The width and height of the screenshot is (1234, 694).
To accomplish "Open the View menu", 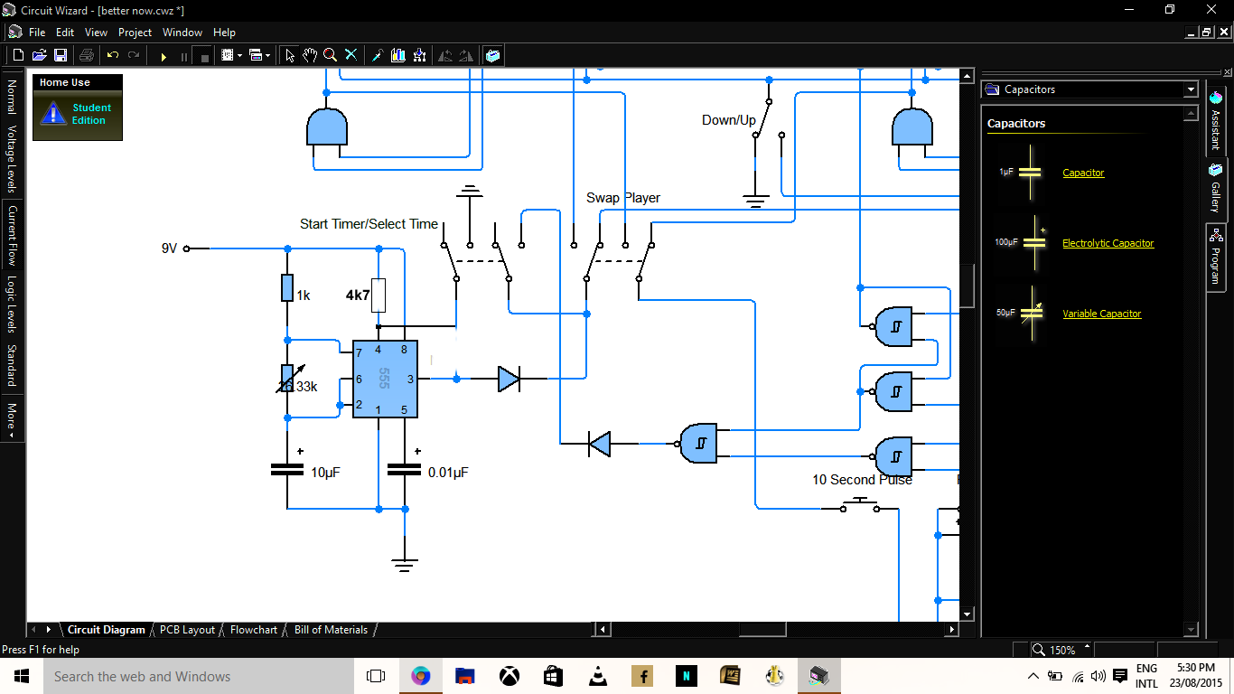I will [96, 32].
